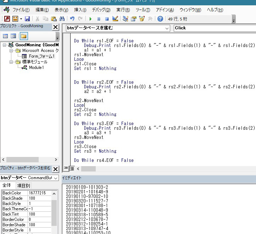Screen dimensions: 256x234
Task: Click the View Object icon in Project pane
Action: (x=13, y=36)
